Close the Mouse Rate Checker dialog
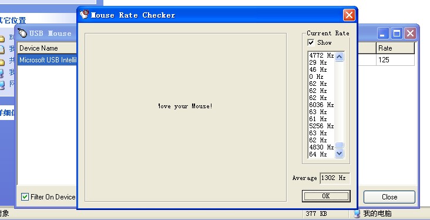Screen dimensions: 430x220 click(x=349, y=15)
